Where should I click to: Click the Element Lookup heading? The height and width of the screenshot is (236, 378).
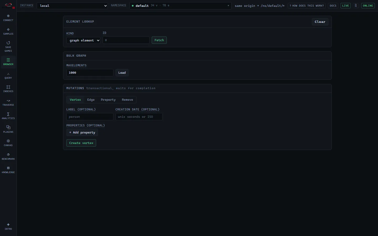(x=80, y=22)
